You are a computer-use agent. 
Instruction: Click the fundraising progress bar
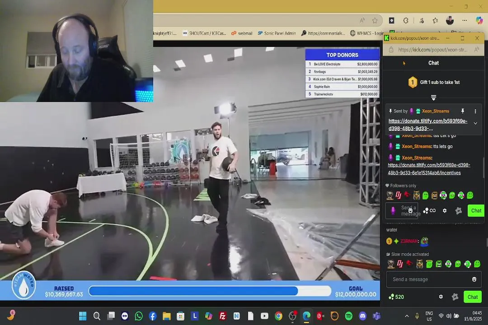pos(210,291)
